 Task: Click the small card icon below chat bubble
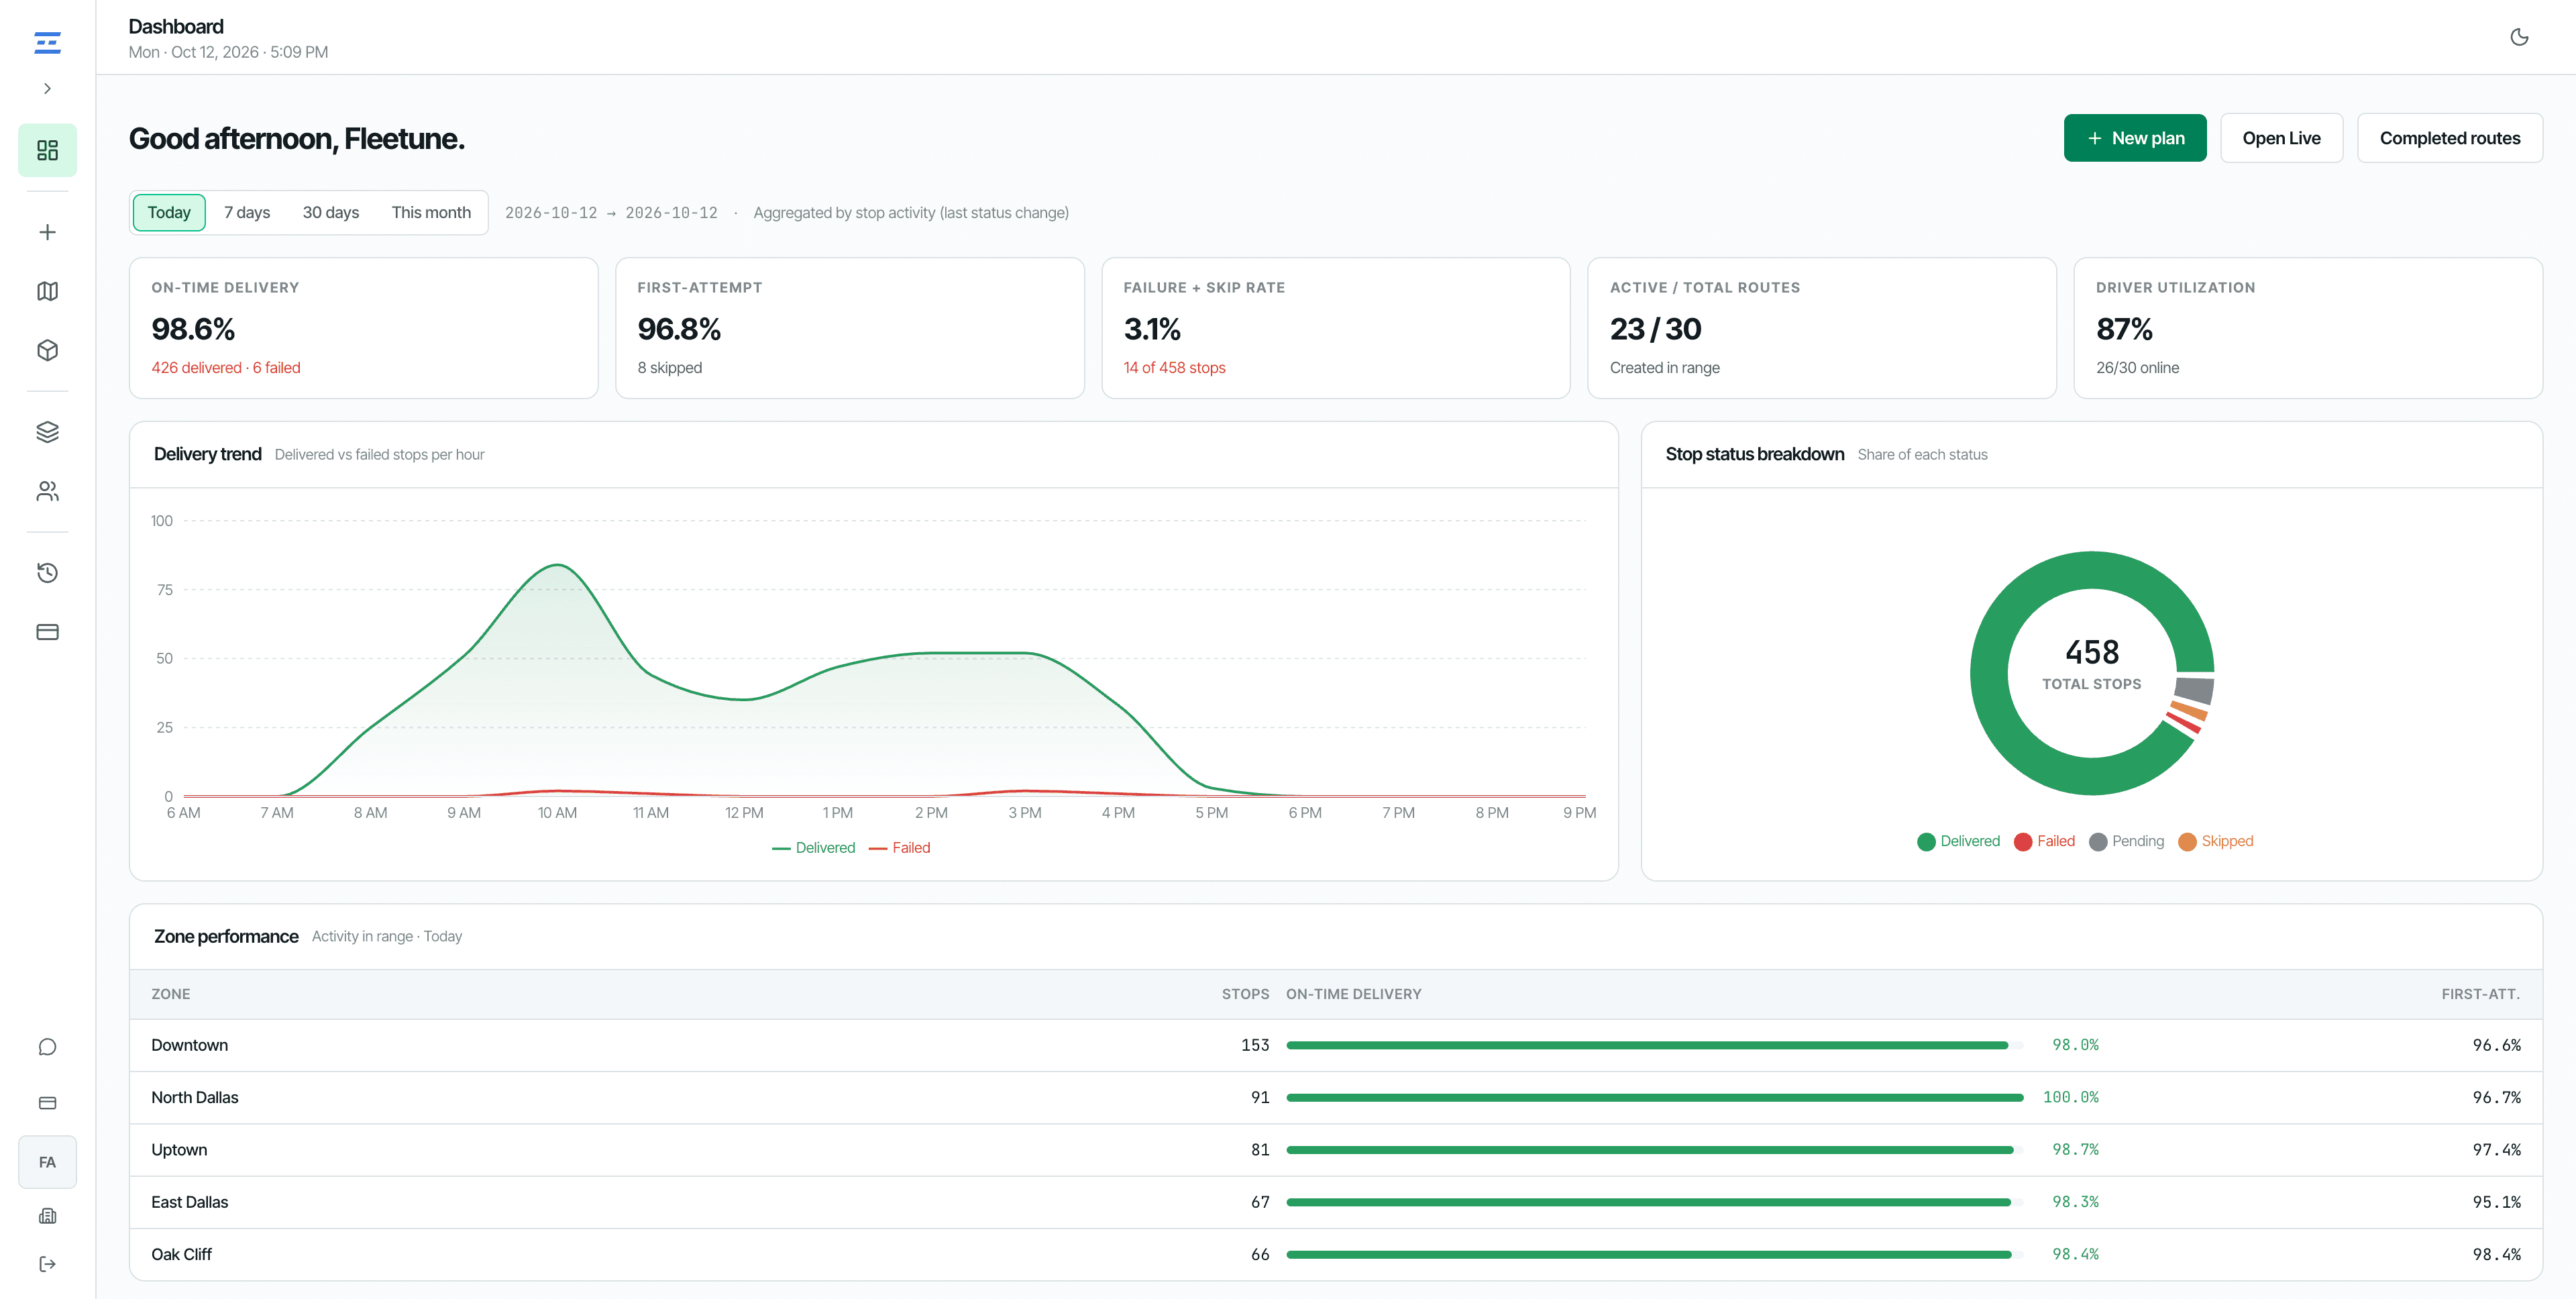pyautogui.click(x=47, y=1103)
